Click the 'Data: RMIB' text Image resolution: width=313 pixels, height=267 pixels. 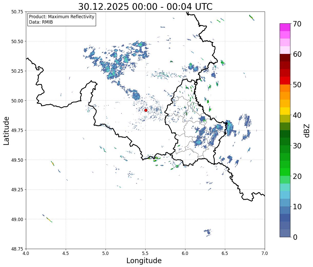click(41, 22)
